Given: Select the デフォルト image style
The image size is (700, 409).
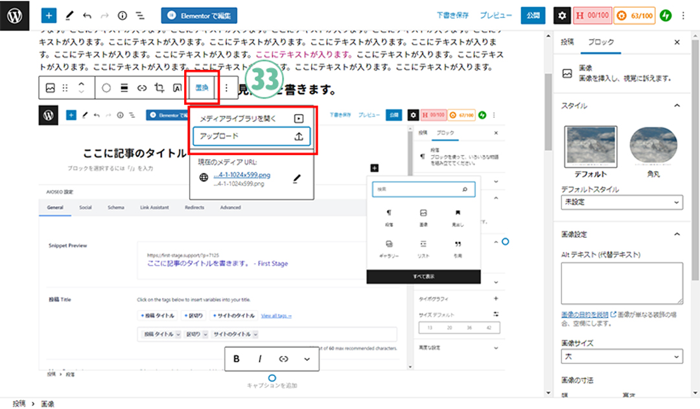Looking at the screenshot, I should coord(590,150).
